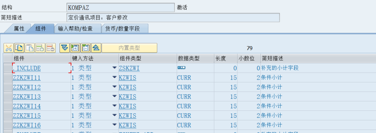
Task: Switch to the 组件 tab
Action: click(x=40, y=29)
